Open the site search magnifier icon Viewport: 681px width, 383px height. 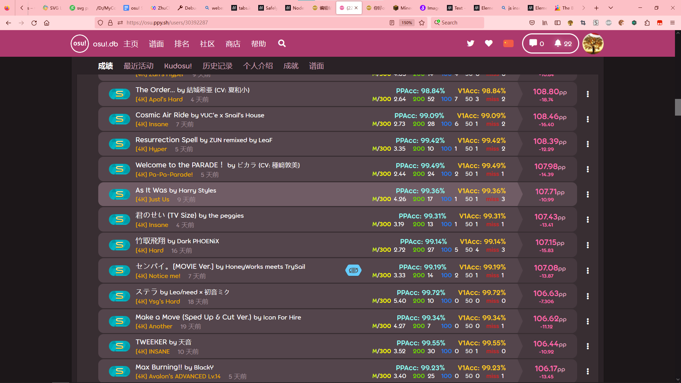282,43
